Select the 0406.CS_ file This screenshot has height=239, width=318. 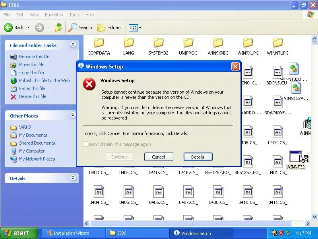coord(158,195)
